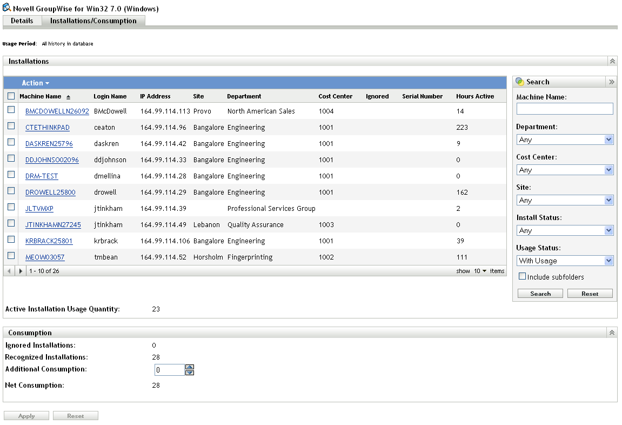Go to next page of installations

[x=21, y=271]
